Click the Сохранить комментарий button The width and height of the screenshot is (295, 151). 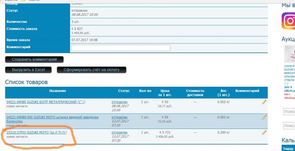pyautogui.click(x=34, y=60)
